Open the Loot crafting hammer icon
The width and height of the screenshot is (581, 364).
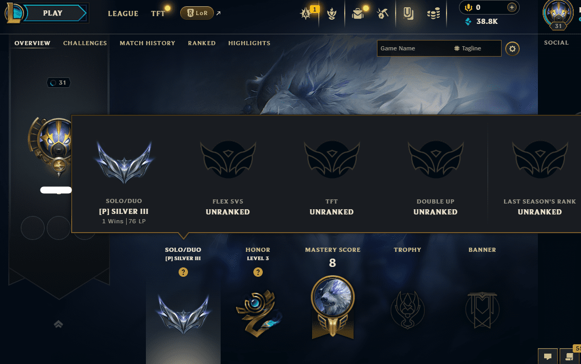point(382,14)
